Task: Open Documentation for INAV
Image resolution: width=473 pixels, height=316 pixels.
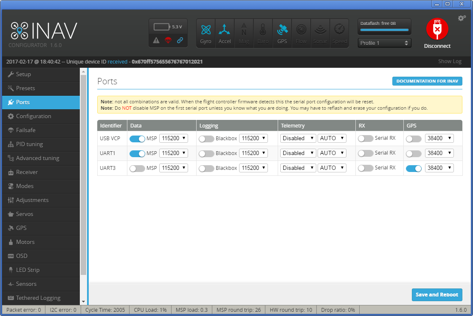Action: coord(427,81)
